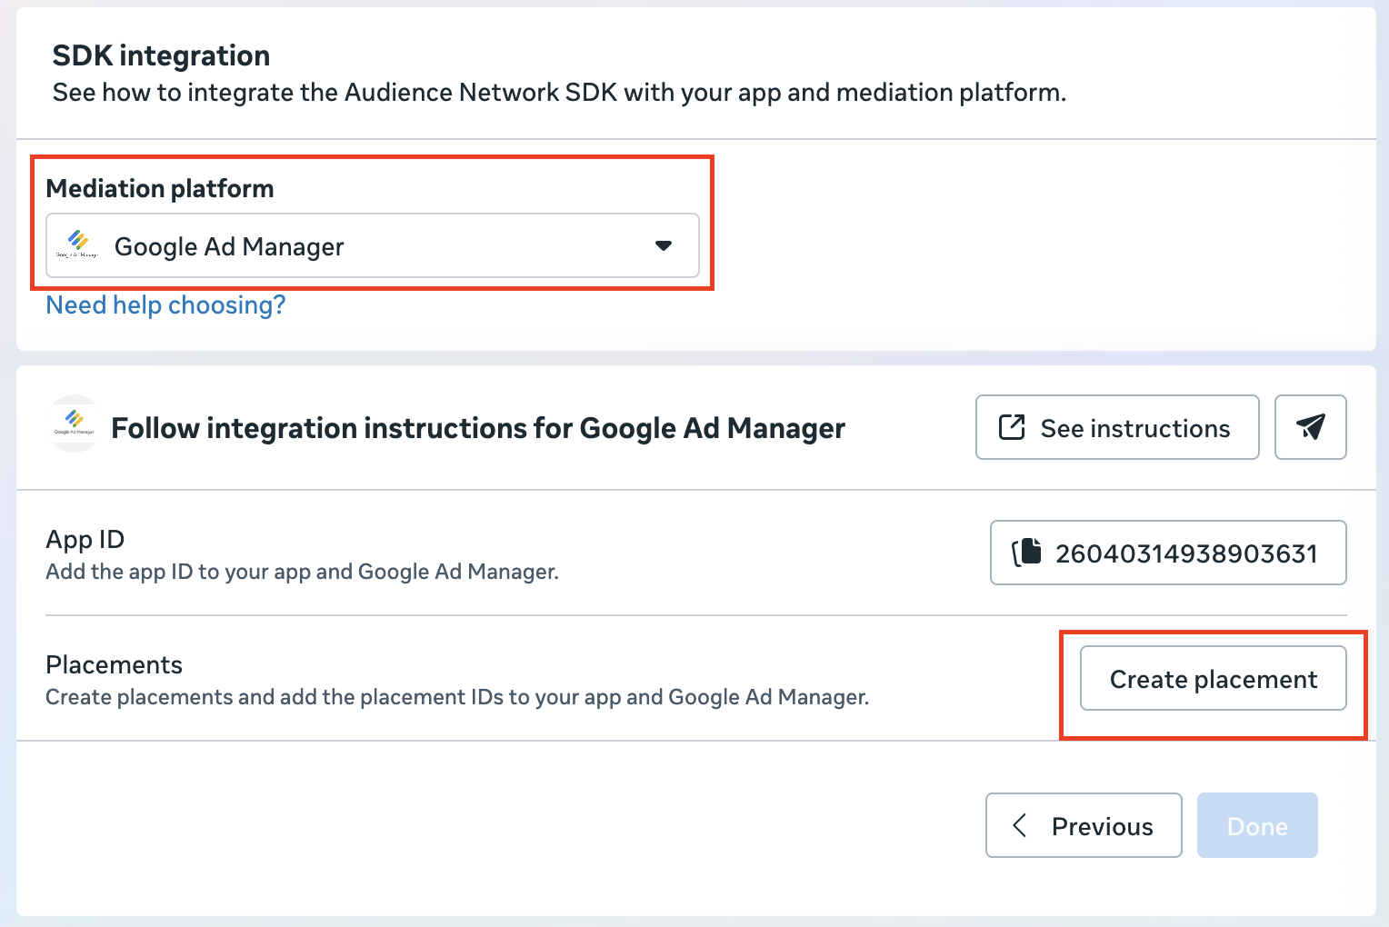The image size is (1389, 927).
Task: Go back with the Previous button
Action: pyautogui.click(x=1084, y=825)
